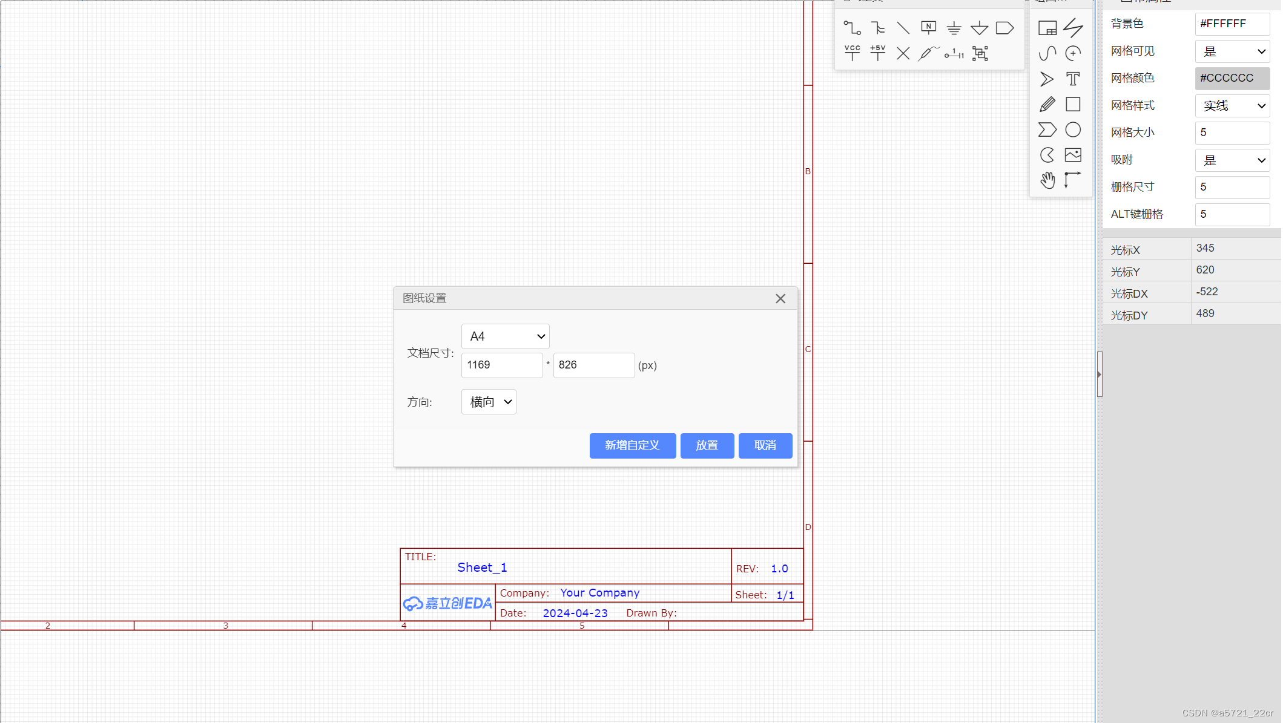The width and height of the screenshot is (1283, 723).
Task: Choose the Voltage Probe tool
Action: (928, 53)
